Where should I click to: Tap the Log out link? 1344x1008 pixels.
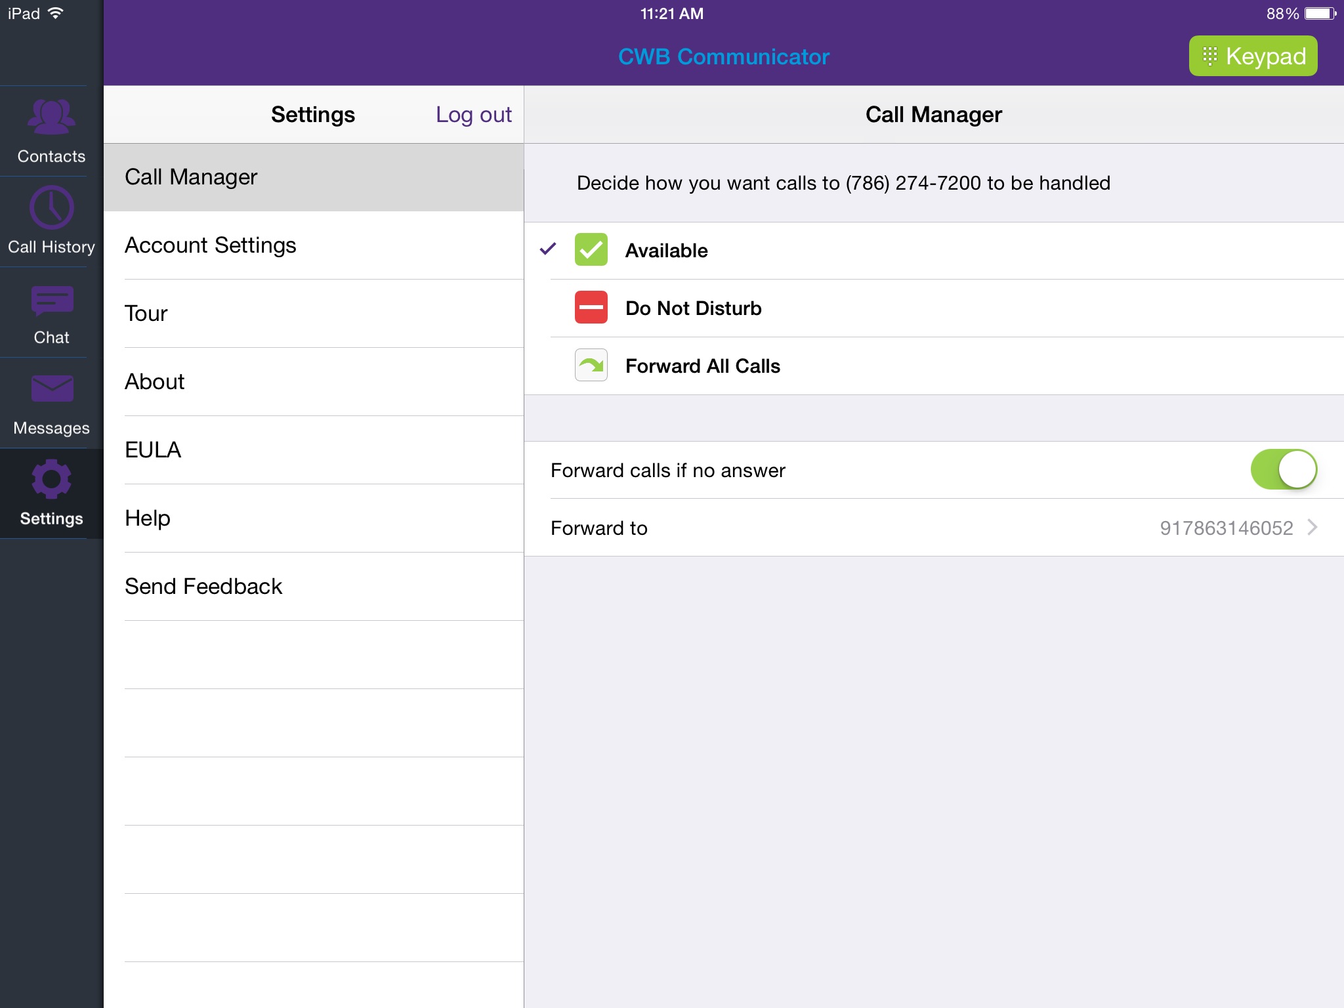pyautogui.click(x=473, y=115)
